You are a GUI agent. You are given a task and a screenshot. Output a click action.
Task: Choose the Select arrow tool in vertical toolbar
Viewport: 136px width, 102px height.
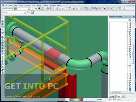(x=3, y=18)
